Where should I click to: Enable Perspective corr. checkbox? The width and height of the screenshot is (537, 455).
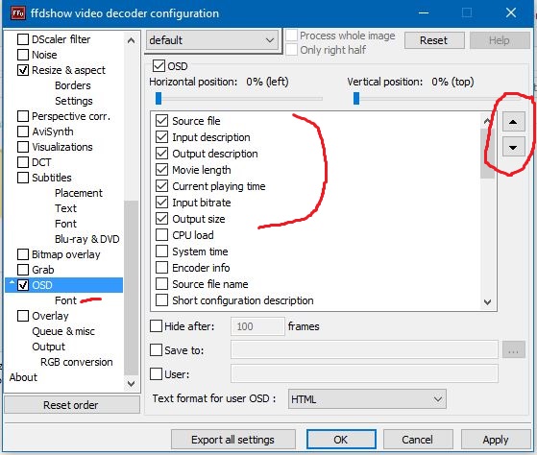point(23,116)
